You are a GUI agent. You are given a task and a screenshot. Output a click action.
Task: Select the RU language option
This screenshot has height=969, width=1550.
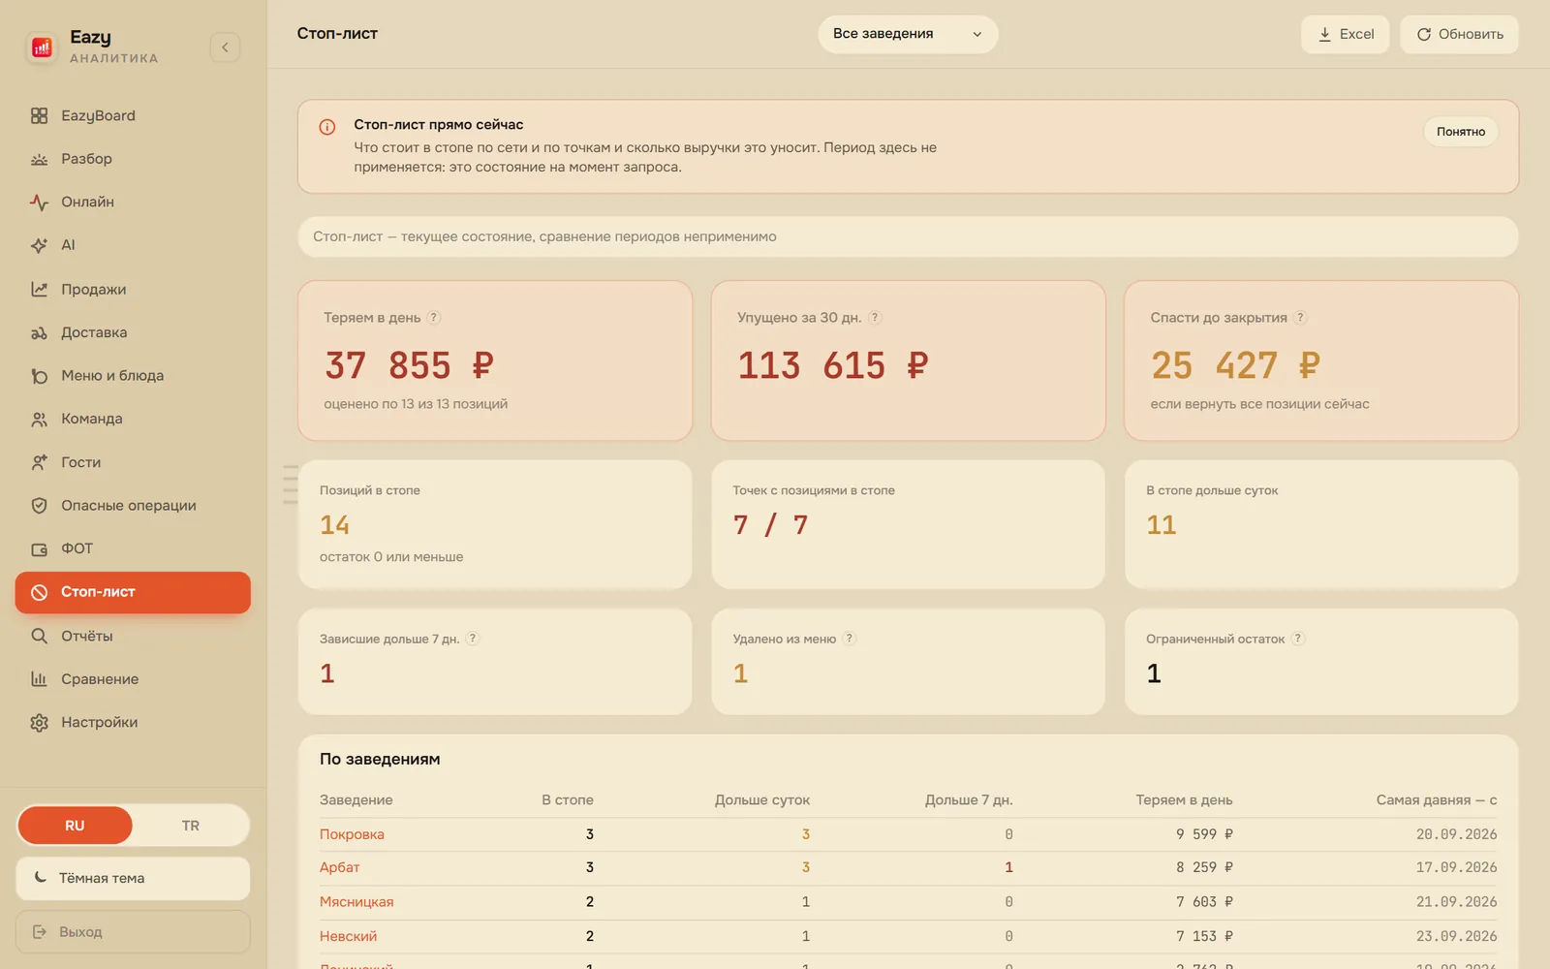tap(75, 826)
